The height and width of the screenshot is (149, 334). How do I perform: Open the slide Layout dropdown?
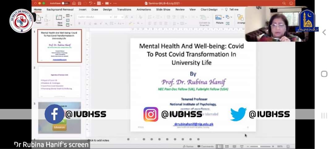(x=69, y=16)
